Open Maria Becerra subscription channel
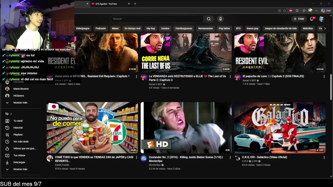 click(x=21, y=89)
